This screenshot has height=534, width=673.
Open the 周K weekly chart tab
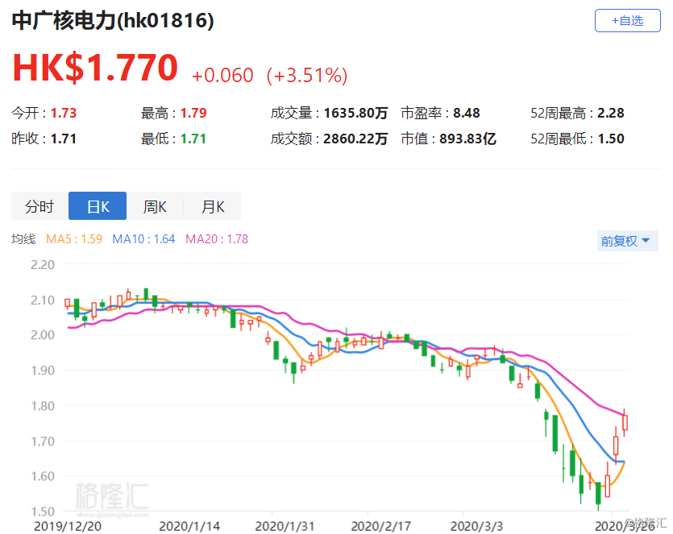155,206
